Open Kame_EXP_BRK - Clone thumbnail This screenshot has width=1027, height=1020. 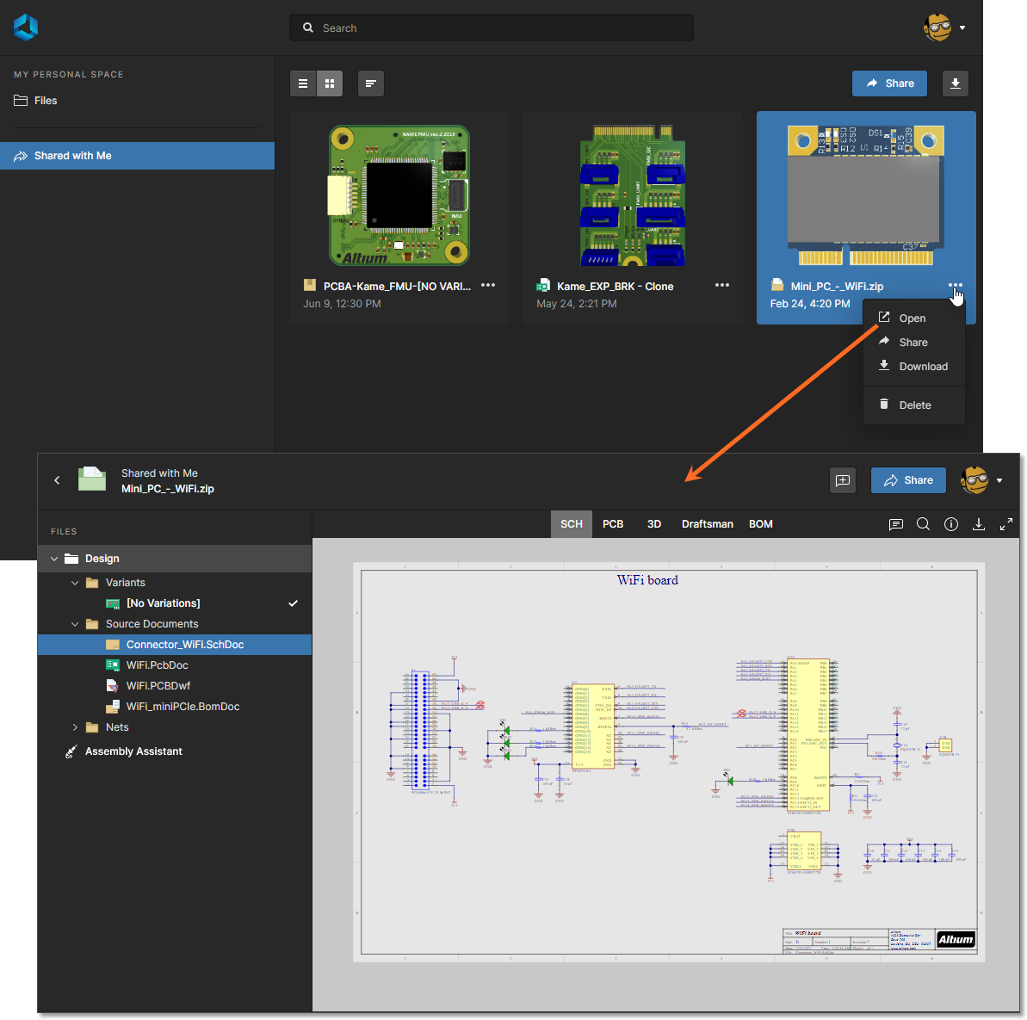[632, 195]
